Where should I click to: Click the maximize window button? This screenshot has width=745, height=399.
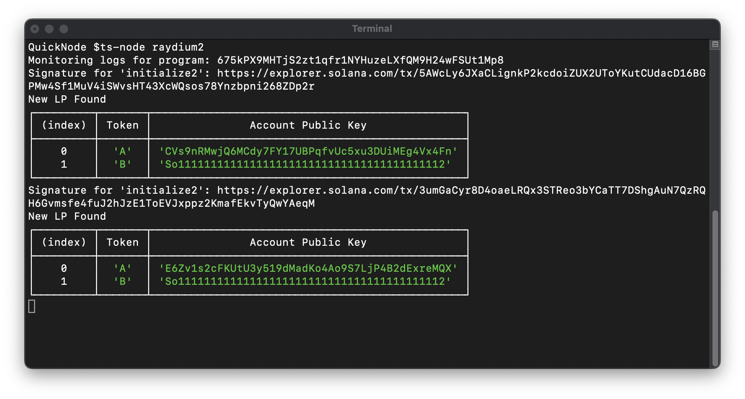tap(64, 29)
